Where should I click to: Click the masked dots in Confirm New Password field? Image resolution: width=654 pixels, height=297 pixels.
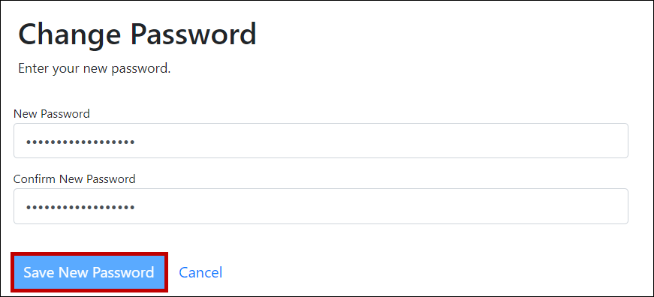coord(80,207)
